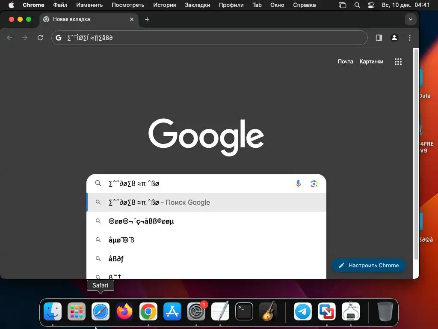The height and width of the screenshot is (329, 438).
Task: Open the Tab menu
Action: (x=257, y=5)
